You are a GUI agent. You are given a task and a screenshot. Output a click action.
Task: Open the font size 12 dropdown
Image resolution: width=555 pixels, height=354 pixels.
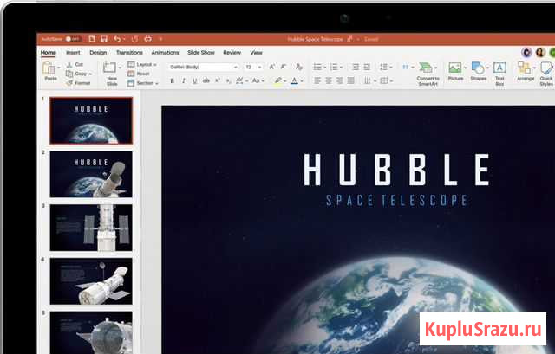(x=253, y=67)
